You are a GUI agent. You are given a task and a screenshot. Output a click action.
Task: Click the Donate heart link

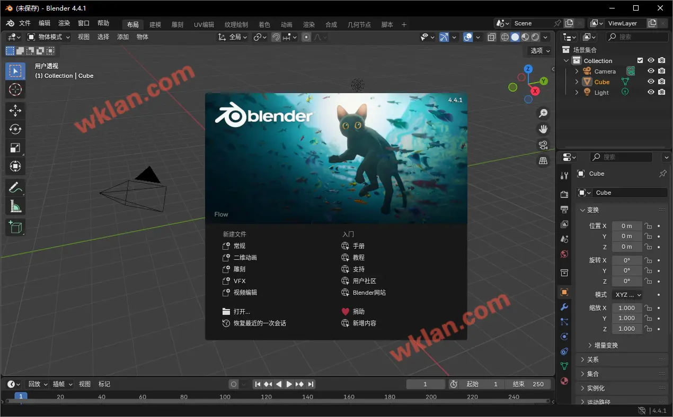coord(353,312)
